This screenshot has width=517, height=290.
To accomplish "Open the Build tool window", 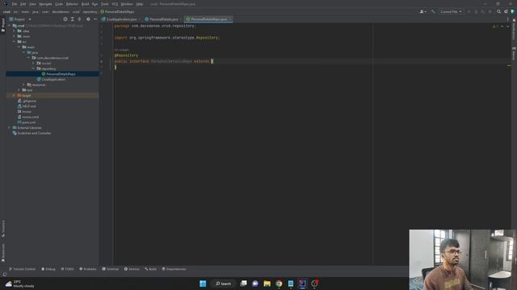I will coord(150,269).
